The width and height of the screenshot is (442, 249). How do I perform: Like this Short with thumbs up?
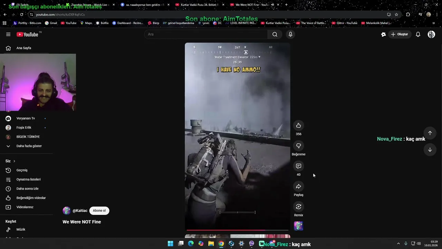click(x=299, y=126)
